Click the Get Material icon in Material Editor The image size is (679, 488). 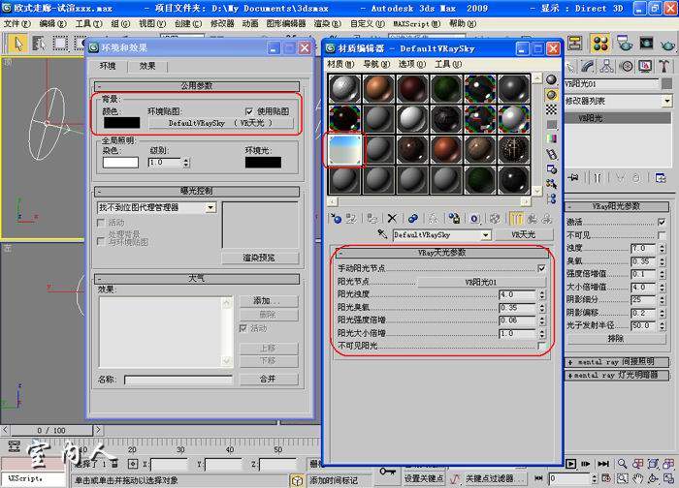tap(335, 219)
